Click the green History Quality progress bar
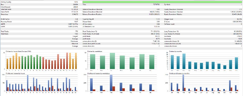 163,2
